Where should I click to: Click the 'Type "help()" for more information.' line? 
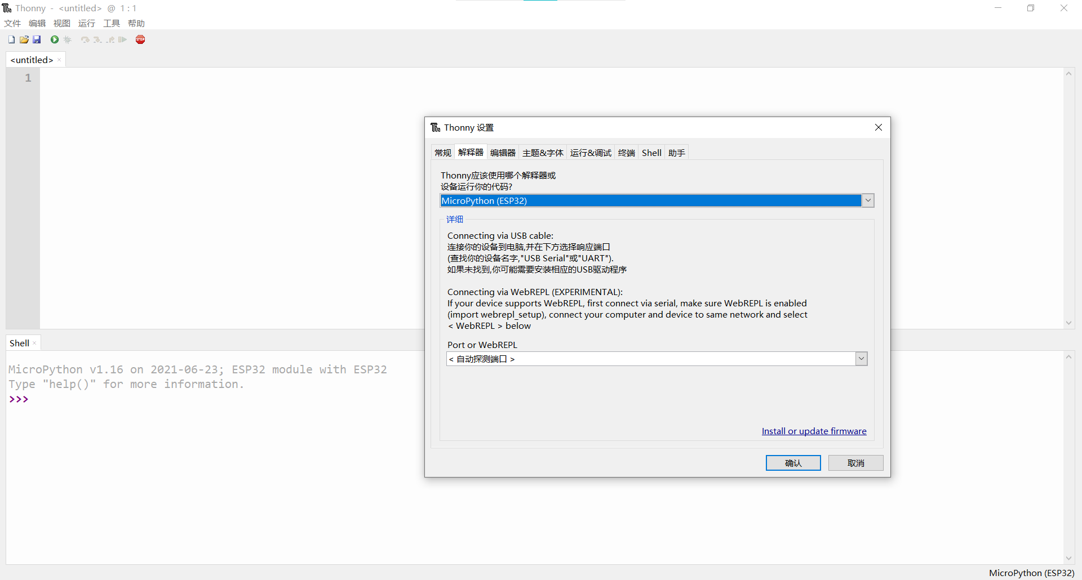tap(126, 384)
